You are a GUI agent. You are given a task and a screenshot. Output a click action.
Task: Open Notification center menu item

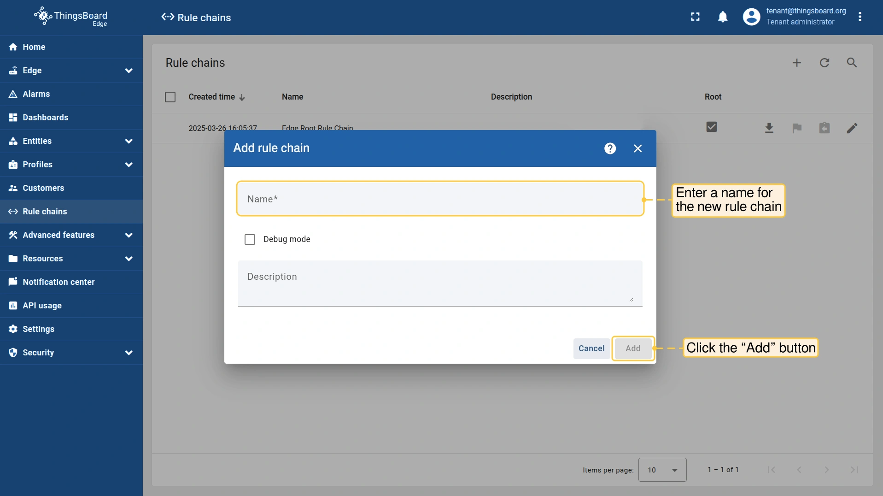coord(58,282)
